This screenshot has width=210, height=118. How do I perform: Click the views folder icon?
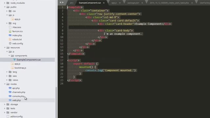click(10, 80)
